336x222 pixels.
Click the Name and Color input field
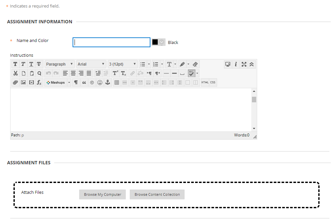pyautogui.click(x=111, y=42)
